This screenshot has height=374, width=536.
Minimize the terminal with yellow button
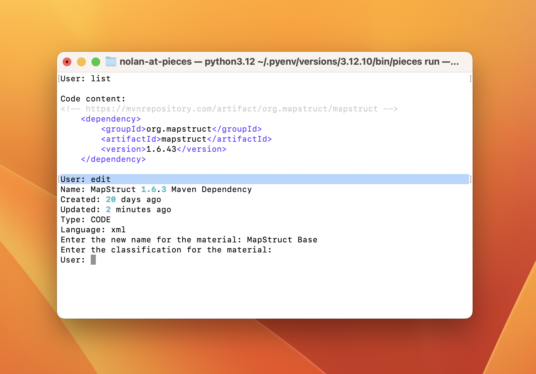81,62
